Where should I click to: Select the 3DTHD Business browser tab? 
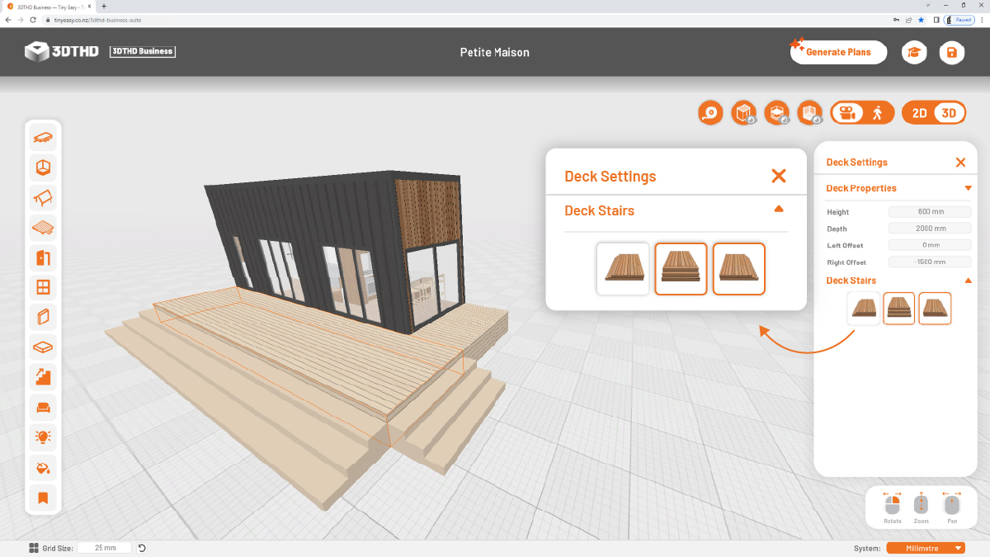tap(49, 6)
